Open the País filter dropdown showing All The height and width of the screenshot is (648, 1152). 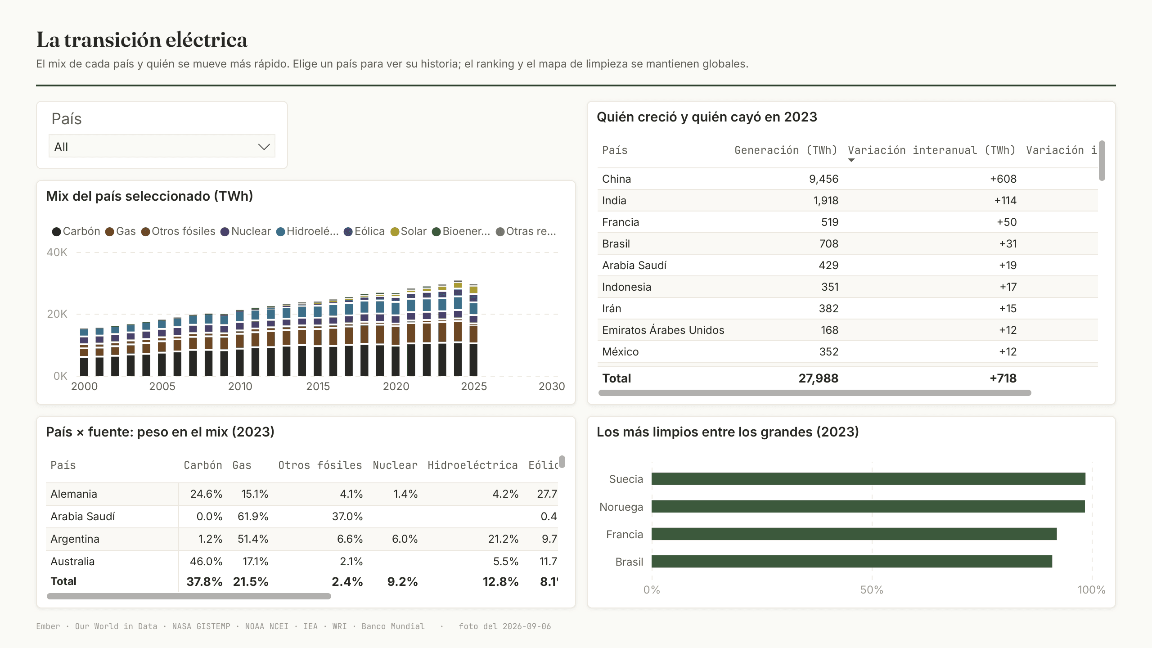click(162, 147)
